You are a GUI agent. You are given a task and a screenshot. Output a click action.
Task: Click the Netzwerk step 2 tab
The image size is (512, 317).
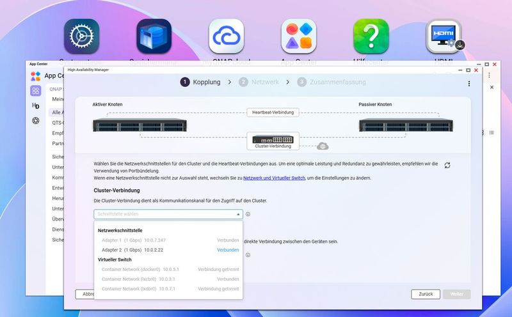click(x=259, y=82)
